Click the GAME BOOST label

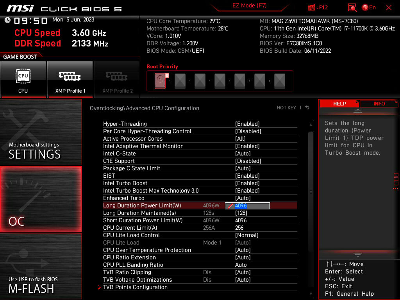(20, 57)
